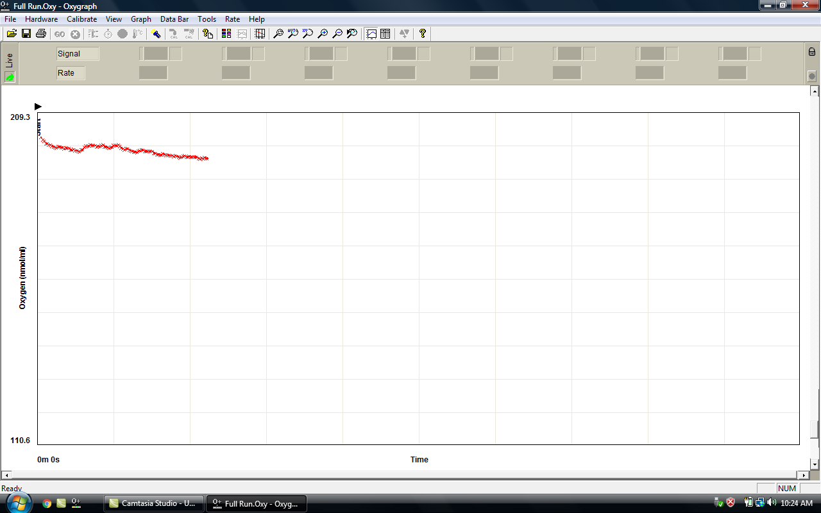Save the run with the floppy disk icon
Viewport: 821px width, 513px height.
(x=26, y=33)
